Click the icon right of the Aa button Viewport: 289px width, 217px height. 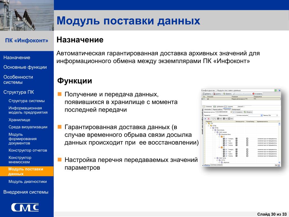coord(279,165)
